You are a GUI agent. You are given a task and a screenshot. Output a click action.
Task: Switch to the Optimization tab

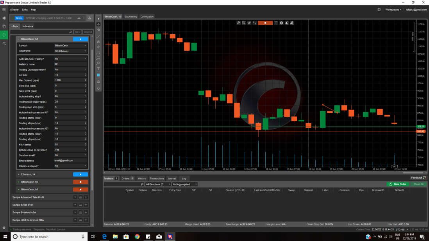[147, 17]
